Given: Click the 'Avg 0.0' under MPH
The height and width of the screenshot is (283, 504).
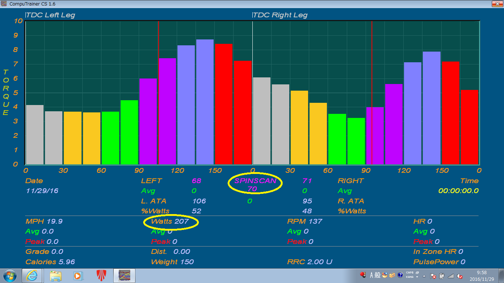Looking at the screenshot, I should click(x=39, y=231).
